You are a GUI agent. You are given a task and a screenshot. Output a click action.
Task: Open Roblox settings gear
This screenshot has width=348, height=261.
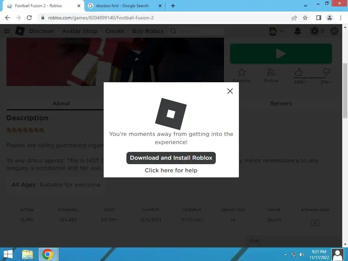[x=334, y=31]
